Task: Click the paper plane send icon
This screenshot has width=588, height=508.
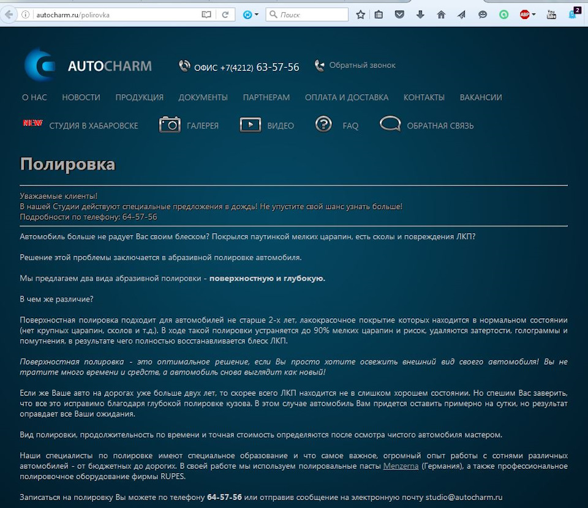Action: coord(462,15)
